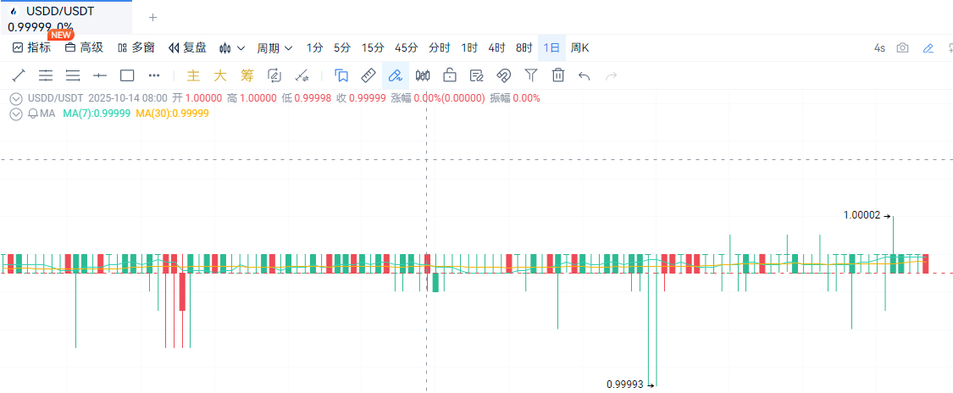
Task: Expand the 周期 period dropdown
Action: coord(275,48)
